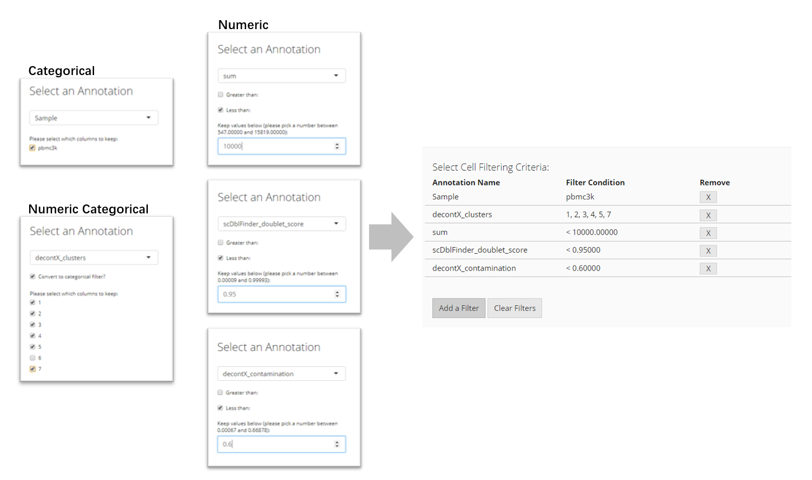Remove the Sample filter row
The height and width of the screenshot is (480, 812).
point(708,197)
